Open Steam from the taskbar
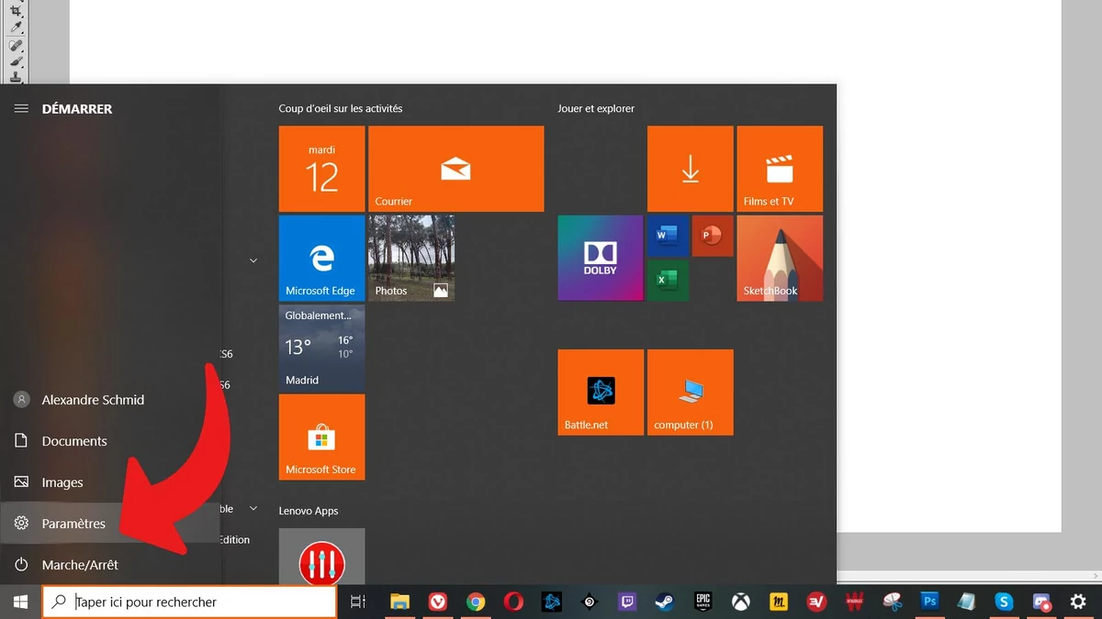The image size is (1102, 619). click(664, 602)
